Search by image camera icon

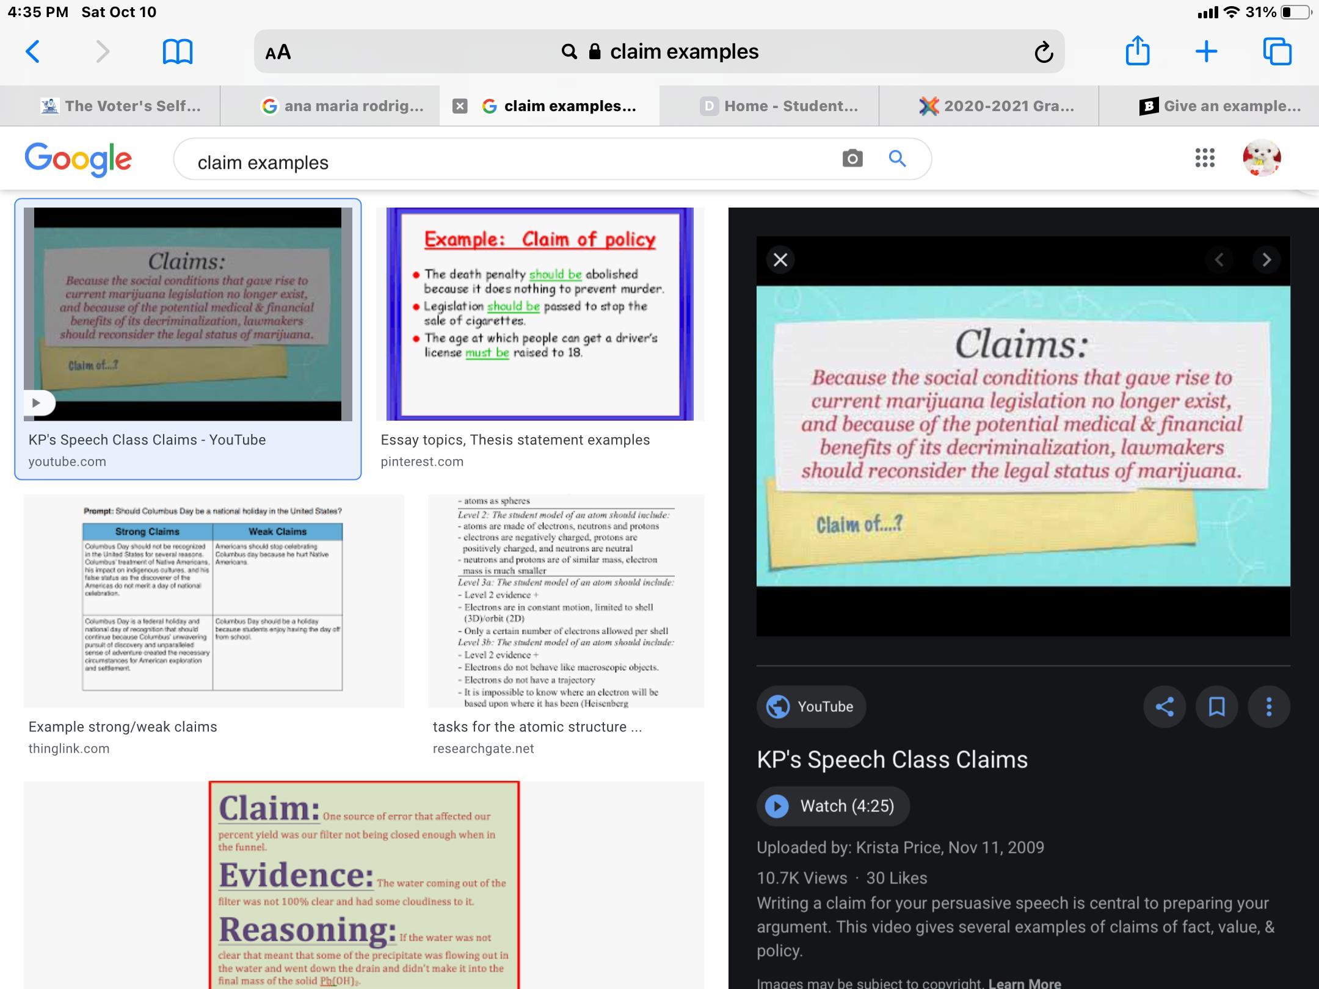[x=852, y=159]
